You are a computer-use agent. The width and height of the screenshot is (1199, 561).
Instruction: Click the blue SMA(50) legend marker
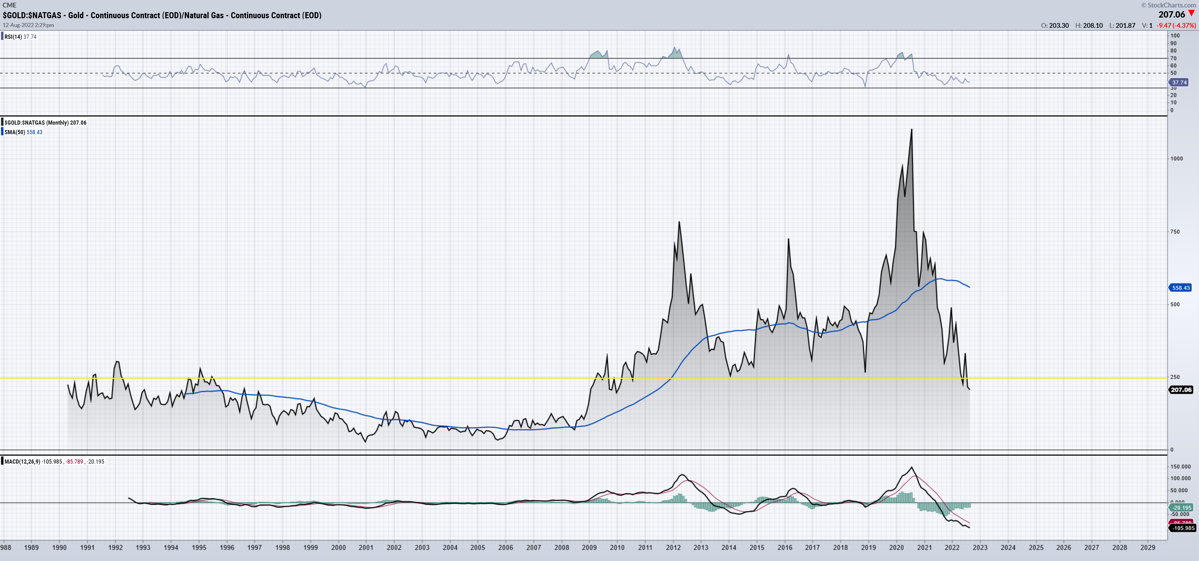coord(2,132)
